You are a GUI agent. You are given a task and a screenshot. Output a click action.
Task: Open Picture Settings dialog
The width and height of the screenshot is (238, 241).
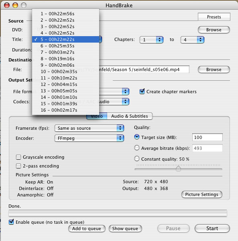tap(202, 194)
